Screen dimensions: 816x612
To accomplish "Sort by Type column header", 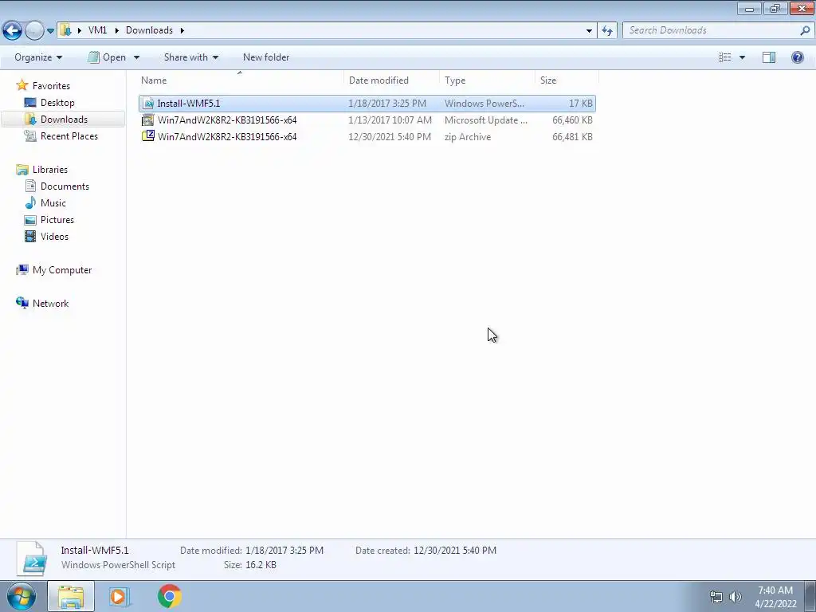I will [487, 80].
